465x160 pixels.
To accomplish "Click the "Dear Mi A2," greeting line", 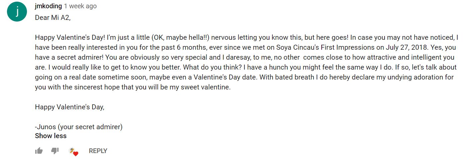I will (53, 18).
